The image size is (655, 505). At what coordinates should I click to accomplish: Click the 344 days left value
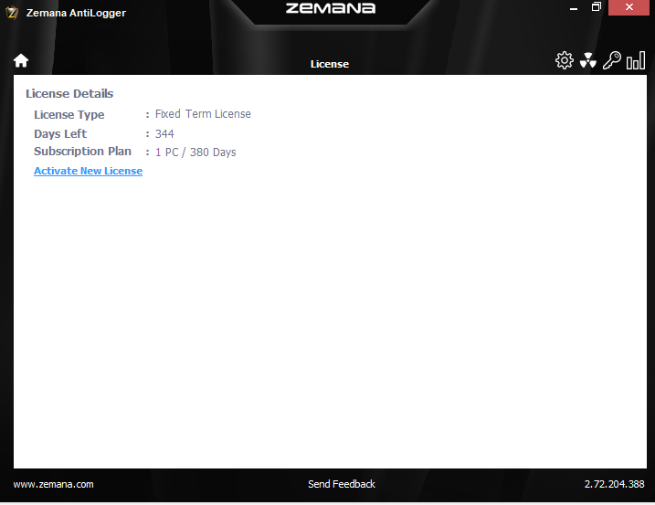(164, 133)
